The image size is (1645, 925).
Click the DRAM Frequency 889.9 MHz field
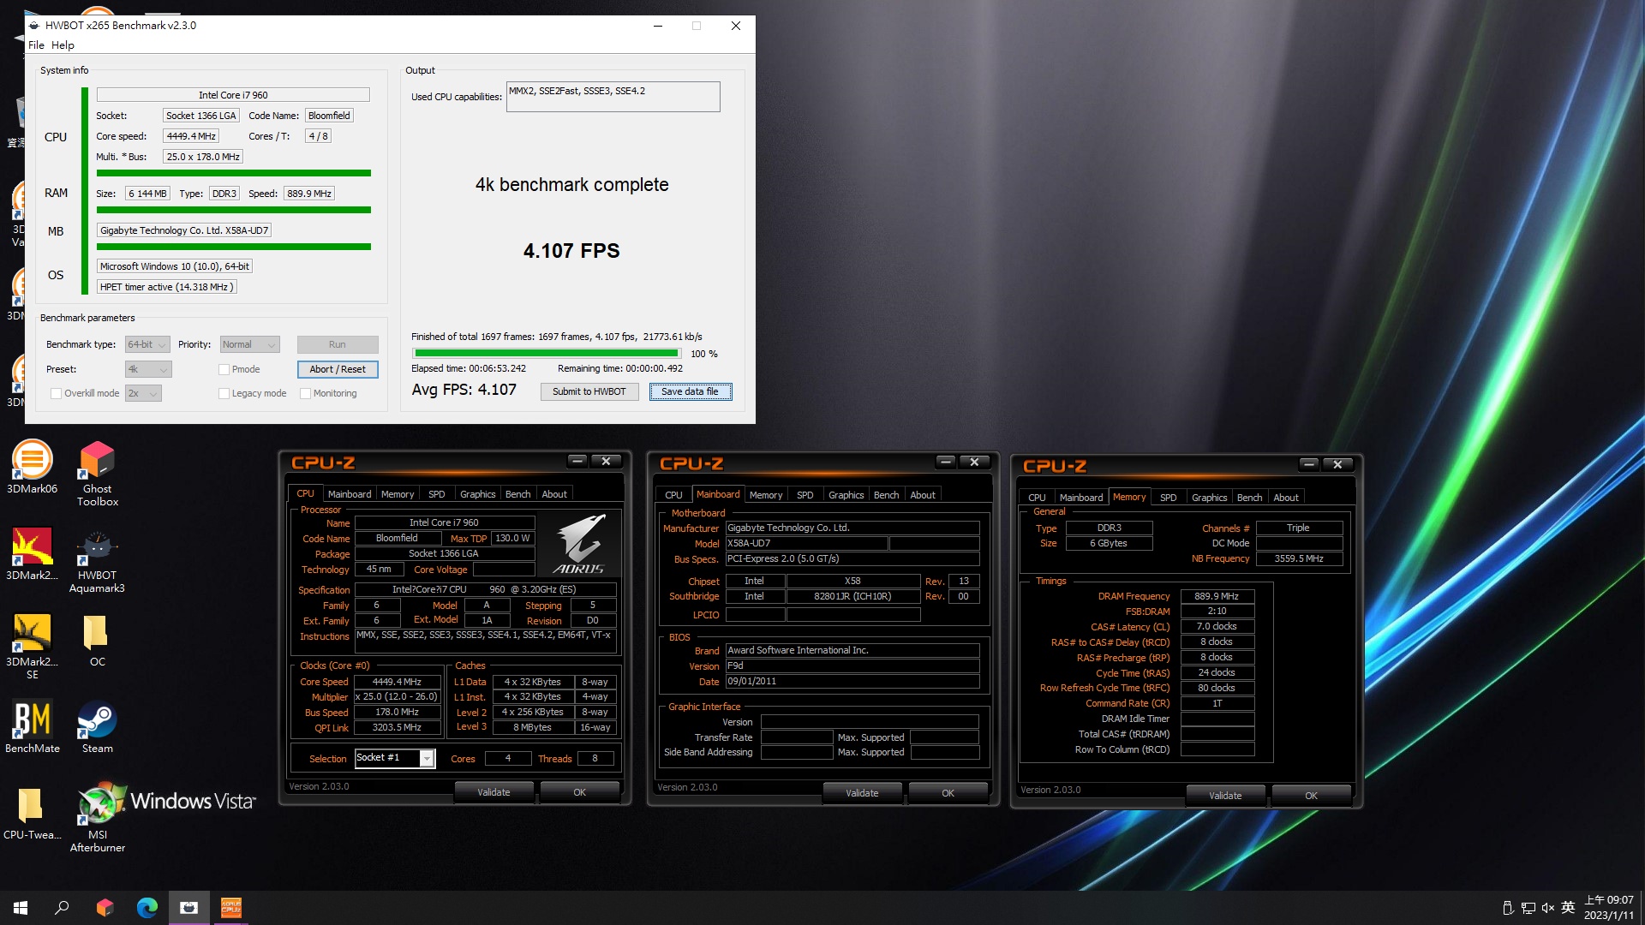point(1217,596)
